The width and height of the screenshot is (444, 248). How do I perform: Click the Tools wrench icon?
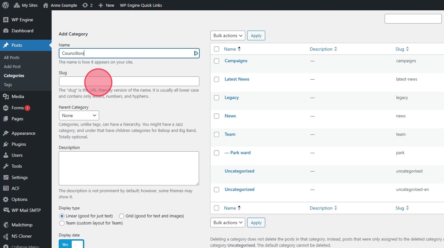click(x=6, y=166)
